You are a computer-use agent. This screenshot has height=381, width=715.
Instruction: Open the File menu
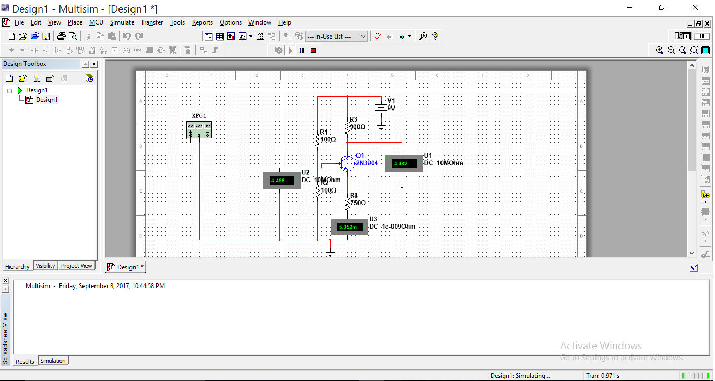[x=19, y=22]
